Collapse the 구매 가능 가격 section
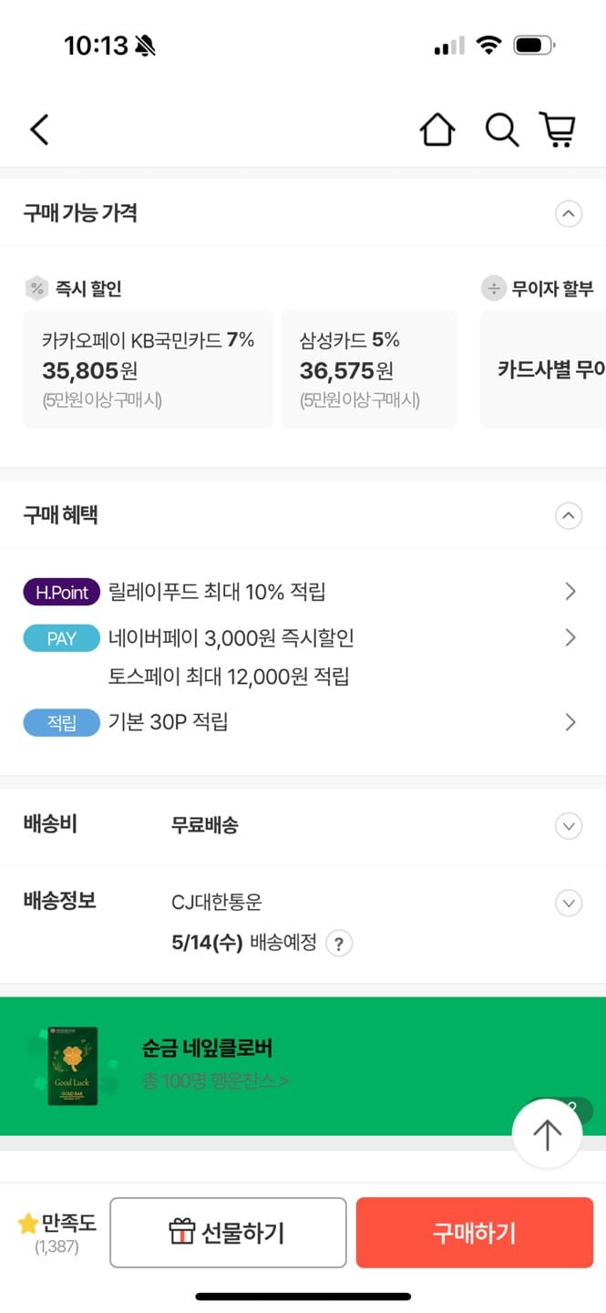 (568, 214)
